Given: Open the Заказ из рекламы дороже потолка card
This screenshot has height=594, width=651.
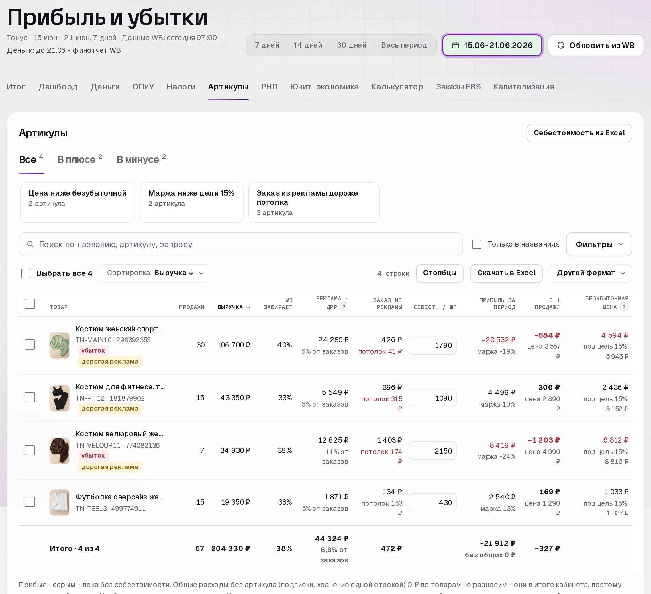Looking at the screenshot, I should click(314, 202).
